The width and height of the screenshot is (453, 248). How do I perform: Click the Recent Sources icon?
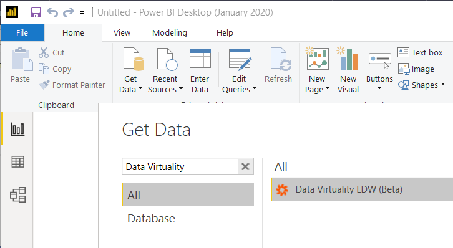[x=167, y=59]
